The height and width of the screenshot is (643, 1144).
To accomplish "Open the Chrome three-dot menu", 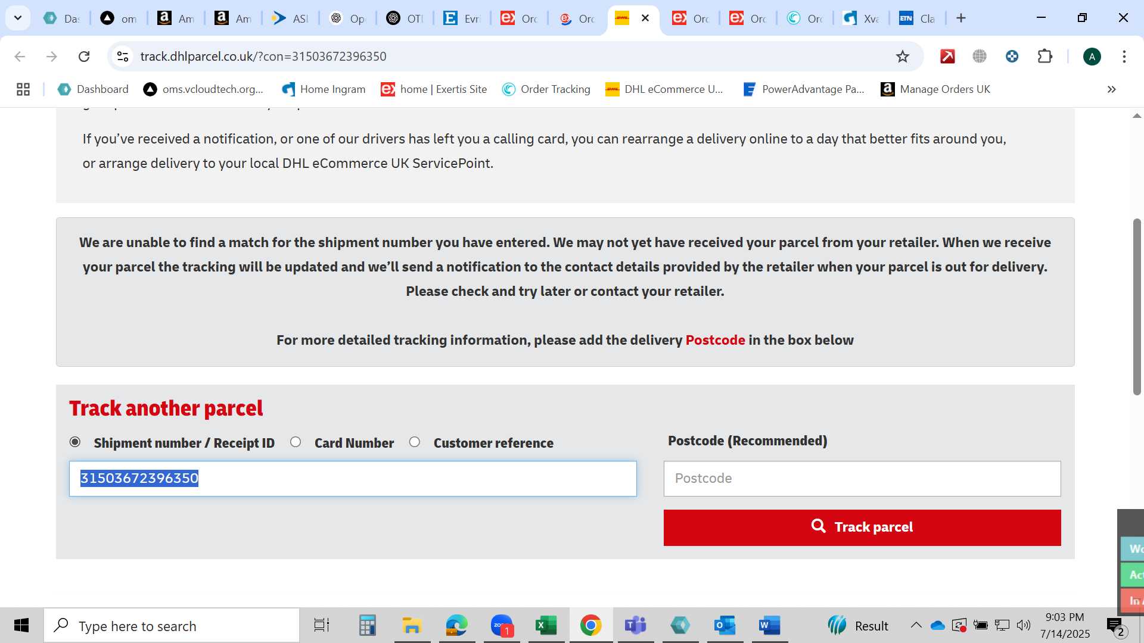I will [x=1124, y=57].
